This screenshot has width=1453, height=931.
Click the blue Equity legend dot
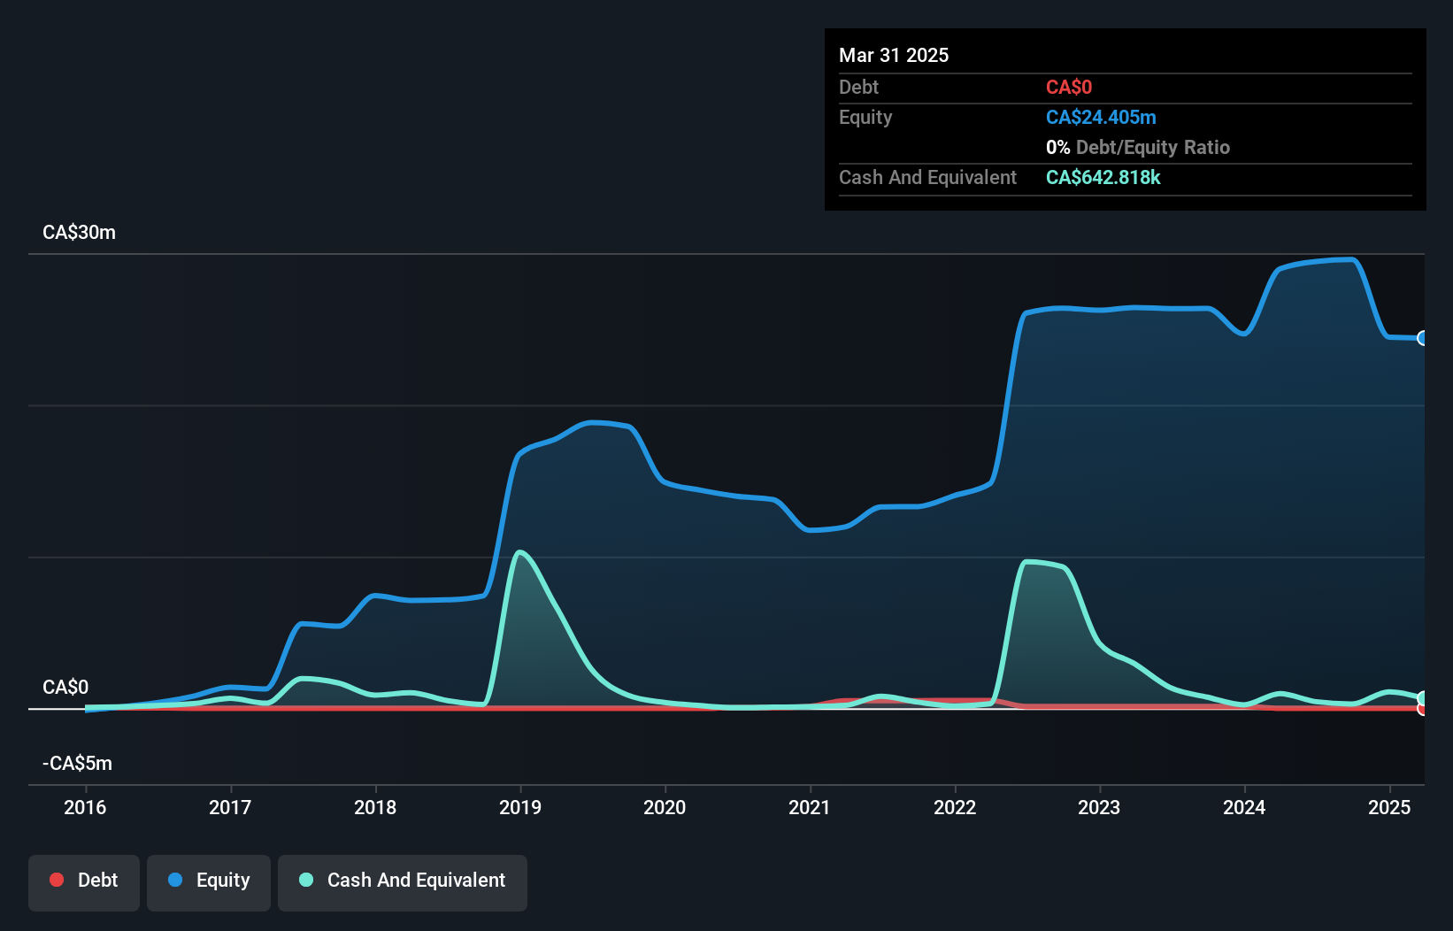175,880
